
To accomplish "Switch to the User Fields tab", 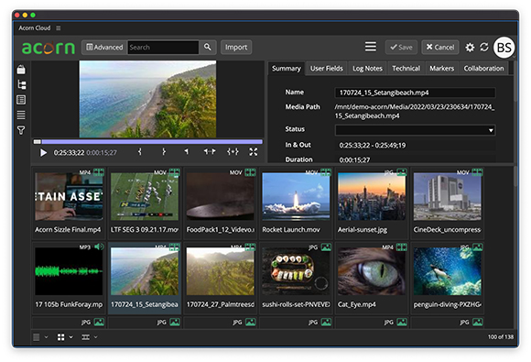I will click(327, 69).
